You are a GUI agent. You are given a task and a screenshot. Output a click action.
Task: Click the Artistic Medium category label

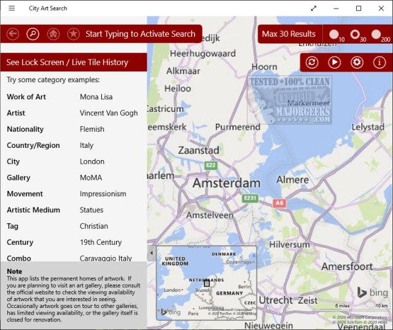pyautogui.click(x=33, y=210)
